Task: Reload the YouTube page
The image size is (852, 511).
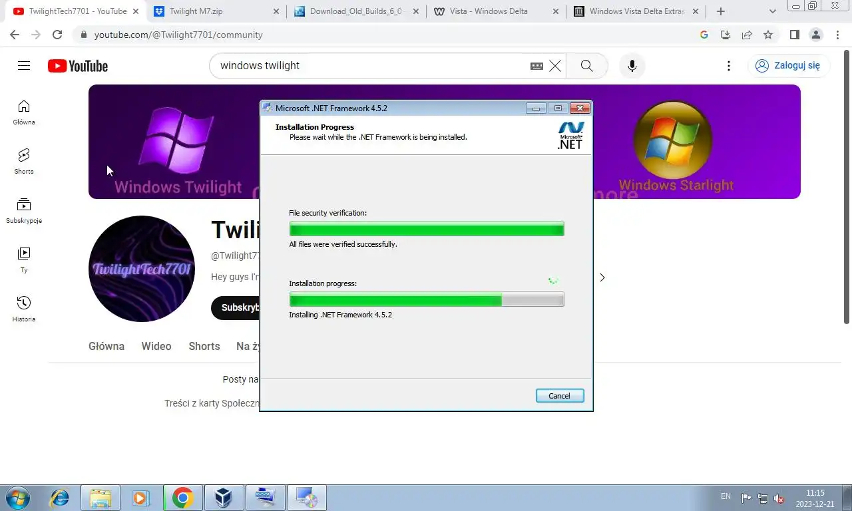Action: (x=57, y=35)
